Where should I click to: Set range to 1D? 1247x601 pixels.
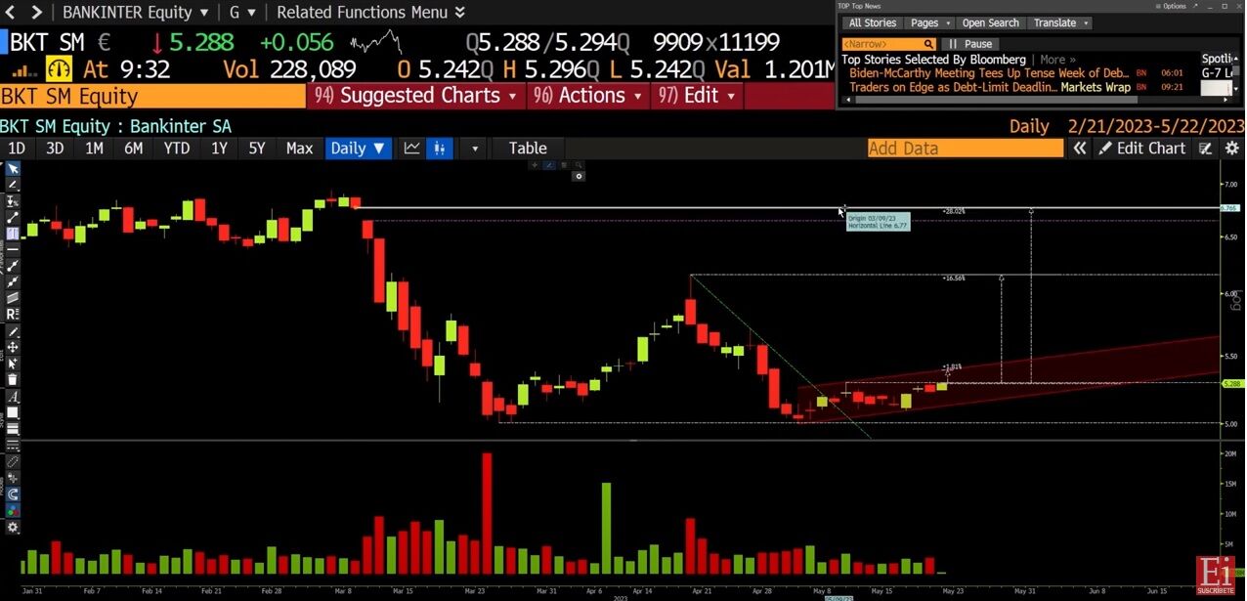16,149
